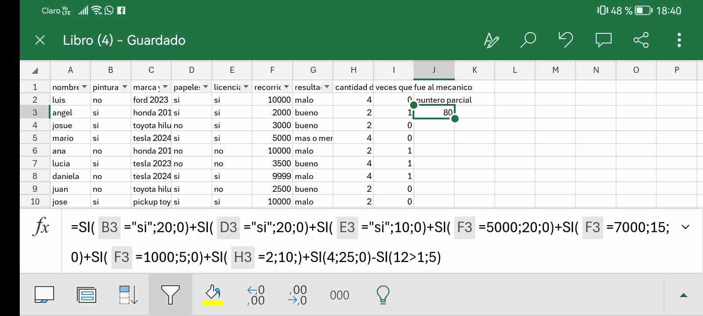The image size is (703, 316).
Task: Open the comments panel
Action: click(603, 40)
